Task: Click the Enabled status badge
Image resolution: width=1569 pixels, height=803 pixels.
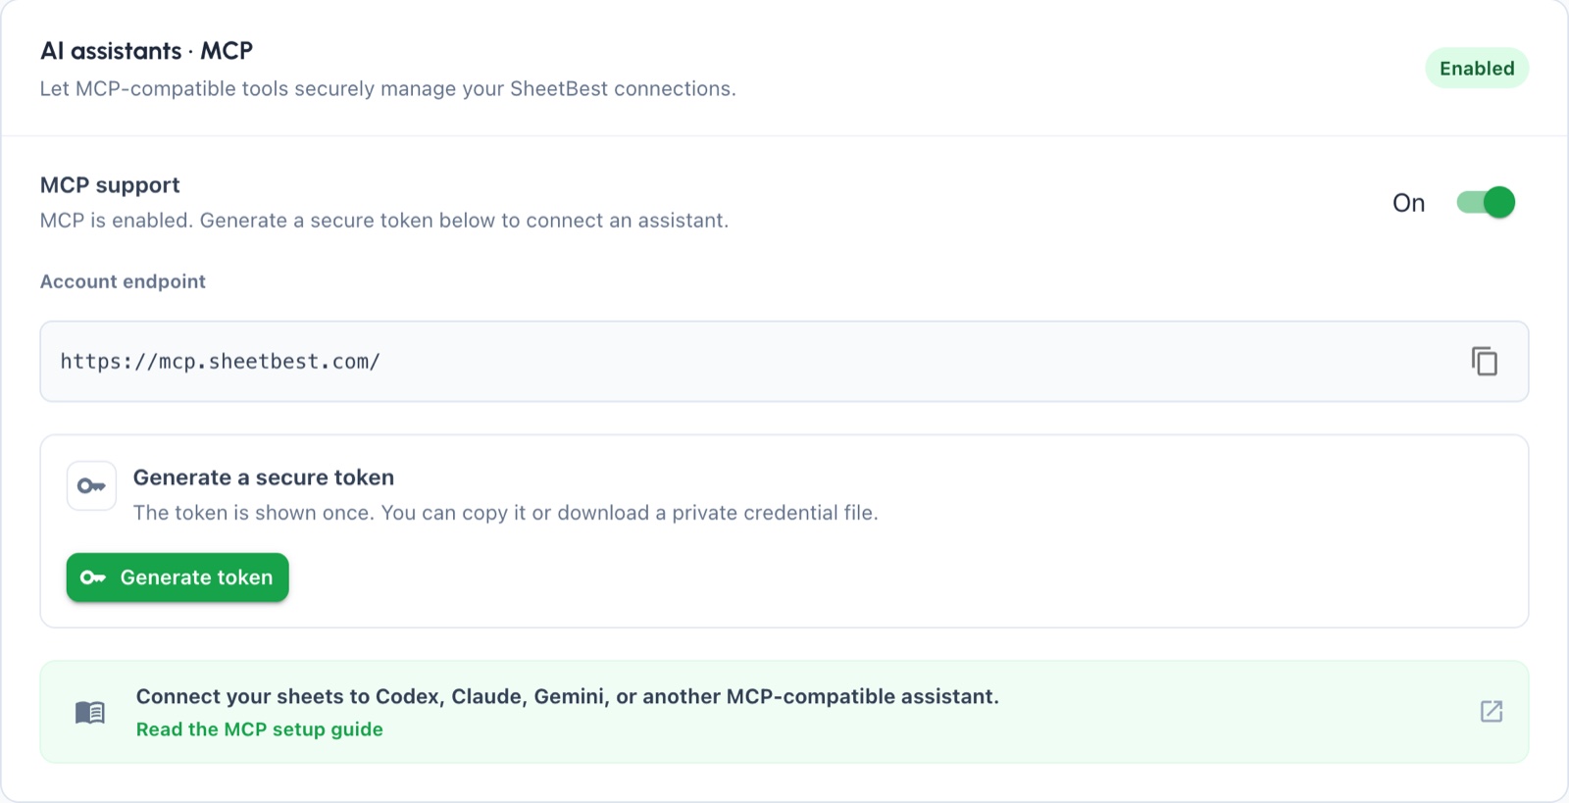Action: 1477,69
